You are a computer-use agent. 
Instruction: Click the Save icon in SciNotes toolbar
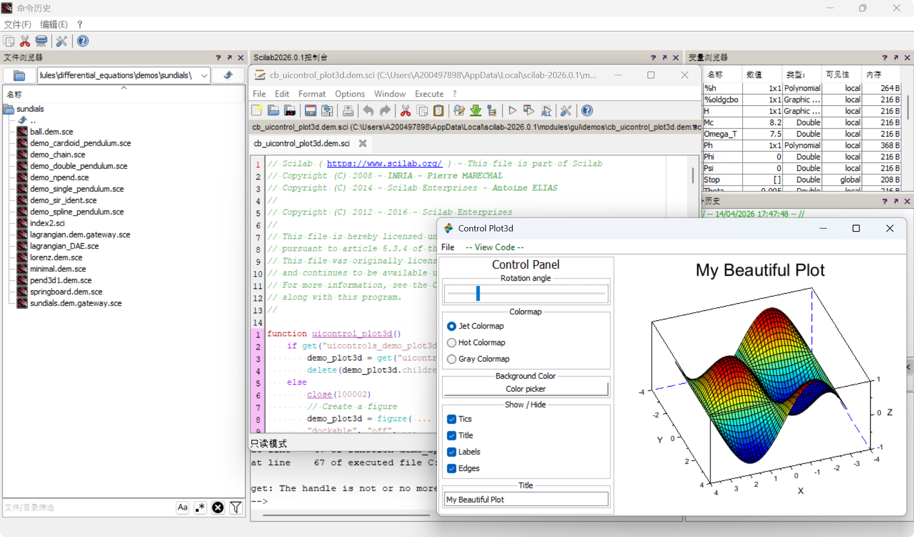pyautogui.click(x=310, y=111)
